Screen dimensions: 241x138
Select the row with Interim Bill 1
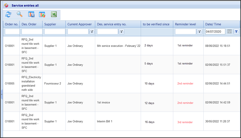point(104,122)
